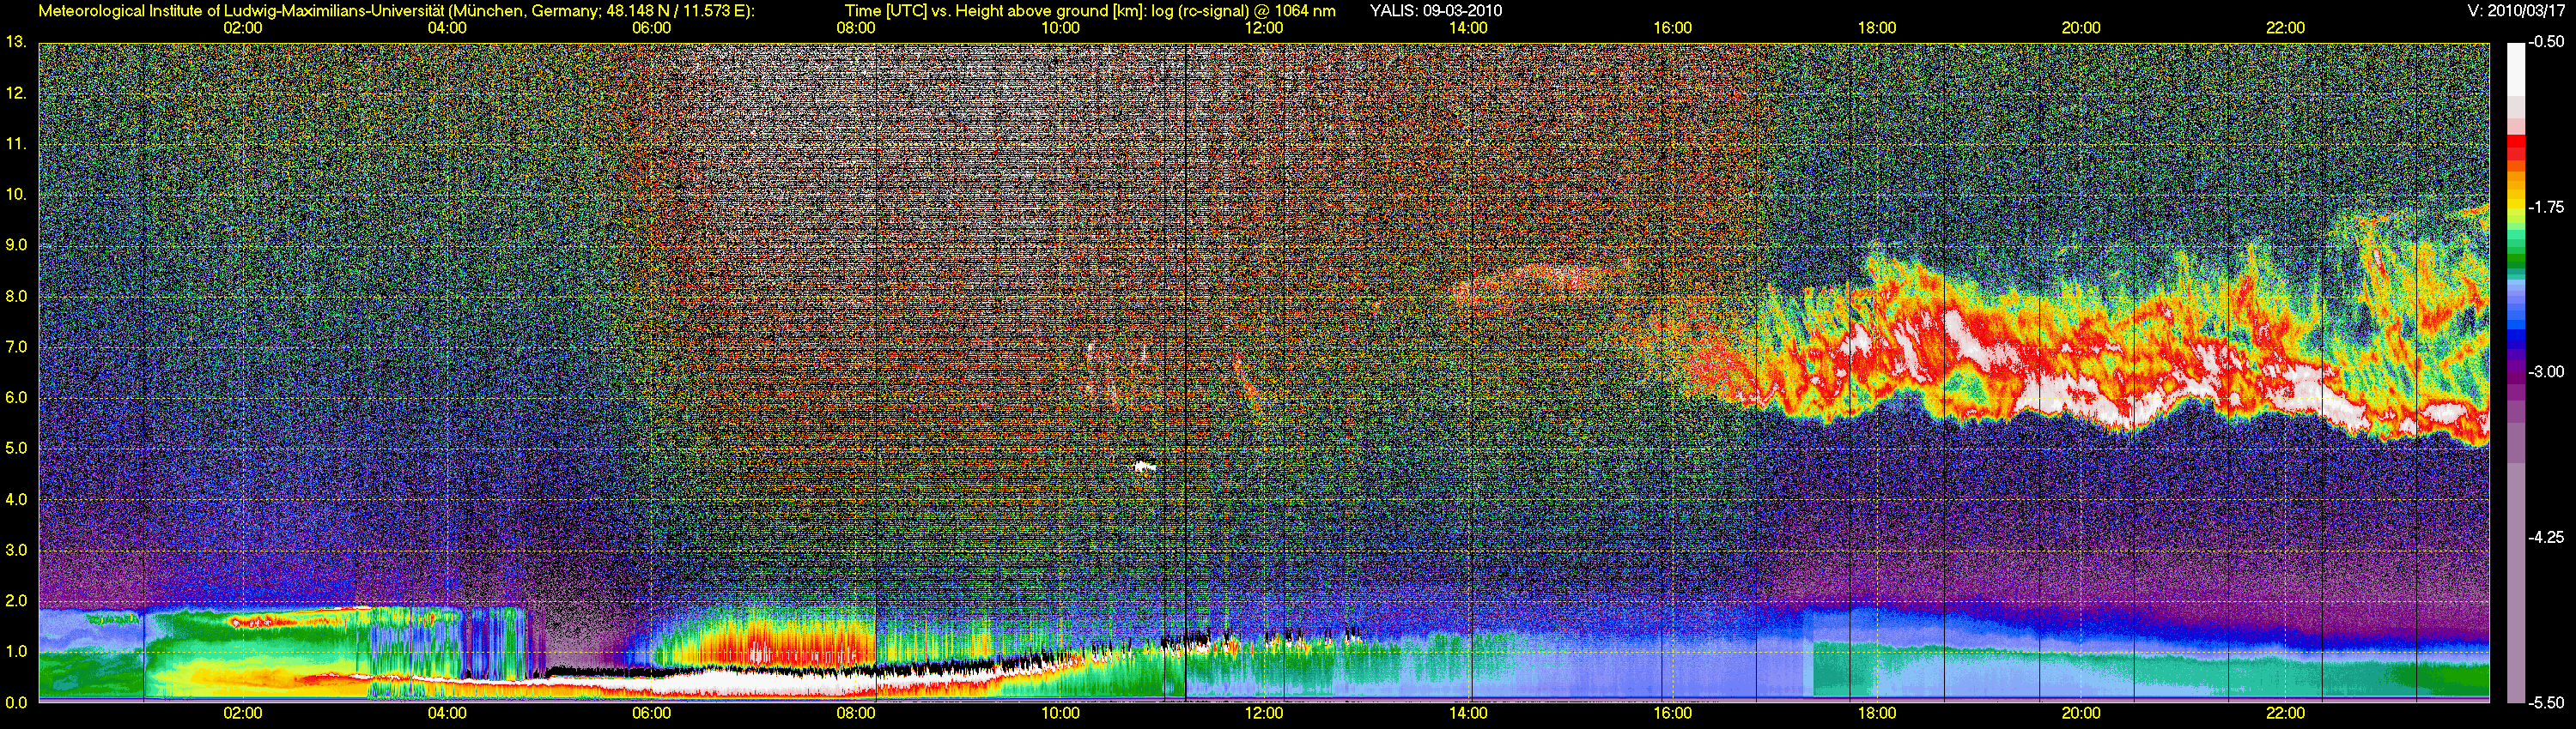The width and height of the screenshot is (2576, 729).
Task: Click the 02:00 label on the bottom time axis
Action: coord(243,714)
